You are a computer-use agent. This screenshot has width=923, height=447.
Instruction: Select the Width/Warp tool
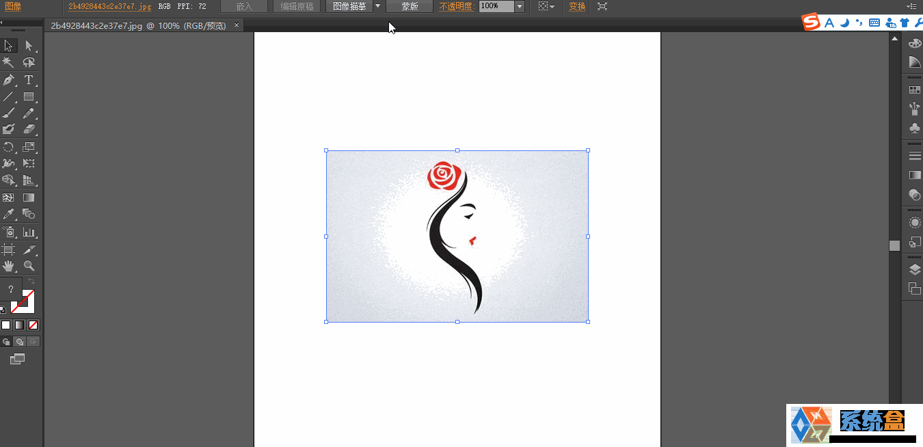point(9,163)
